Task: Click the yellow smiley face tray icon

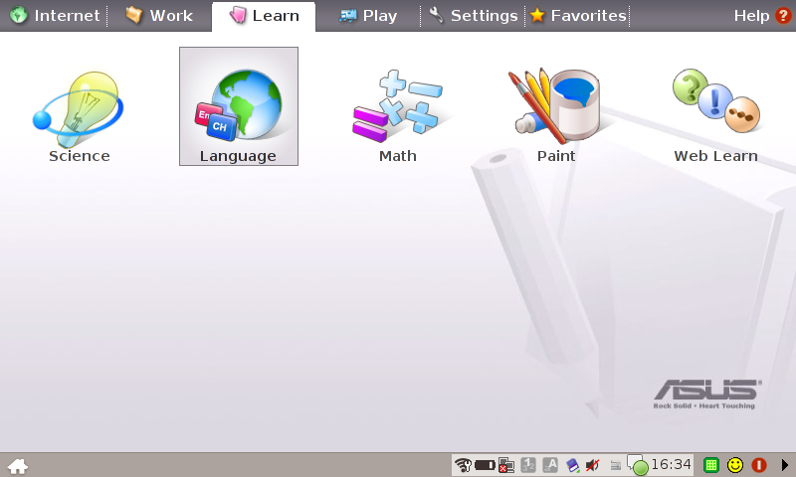Action: click(x=735, y=465)
